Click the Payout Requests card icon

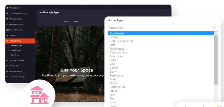[x=8, y=30]
